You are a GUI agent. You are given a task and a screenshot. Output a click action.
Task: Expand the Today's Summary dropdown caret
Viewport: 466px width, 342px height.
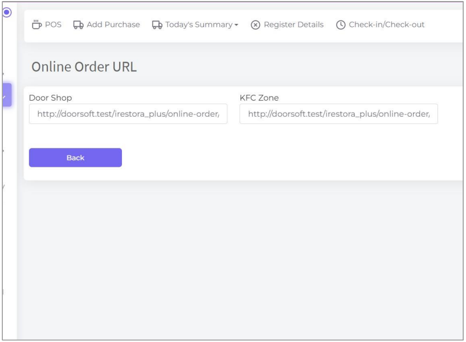coord(236,26)
